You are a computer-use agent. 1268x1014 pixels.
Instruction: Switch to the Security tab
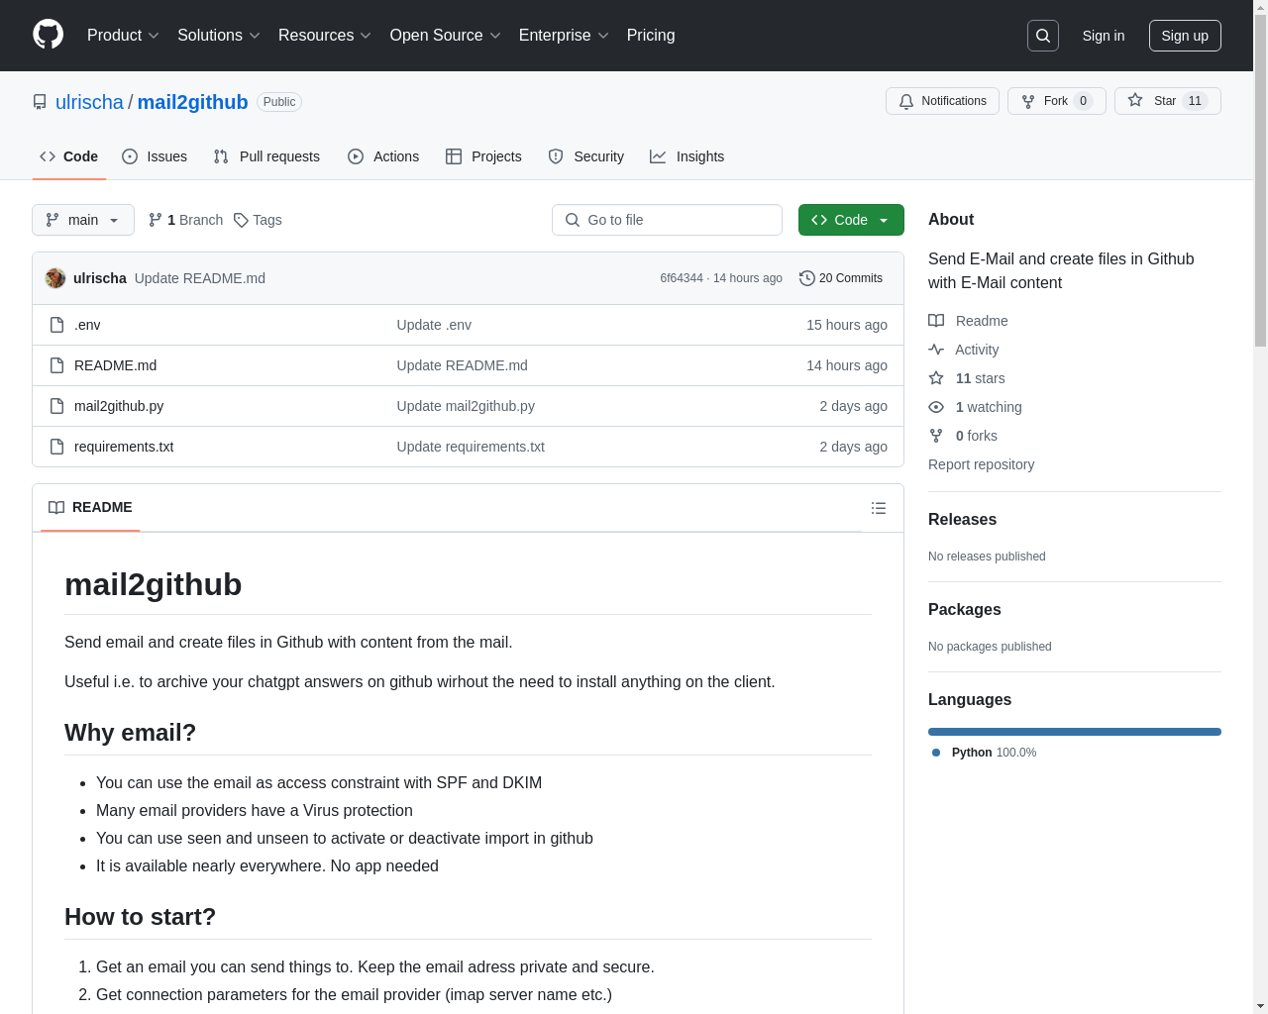[586, 156]
